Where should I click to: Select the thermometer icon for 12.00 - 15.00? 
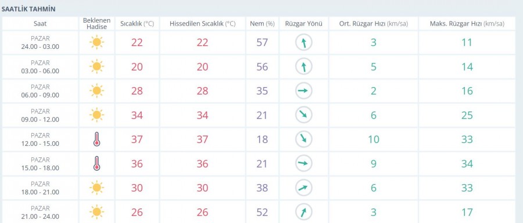tap(96, 139)
